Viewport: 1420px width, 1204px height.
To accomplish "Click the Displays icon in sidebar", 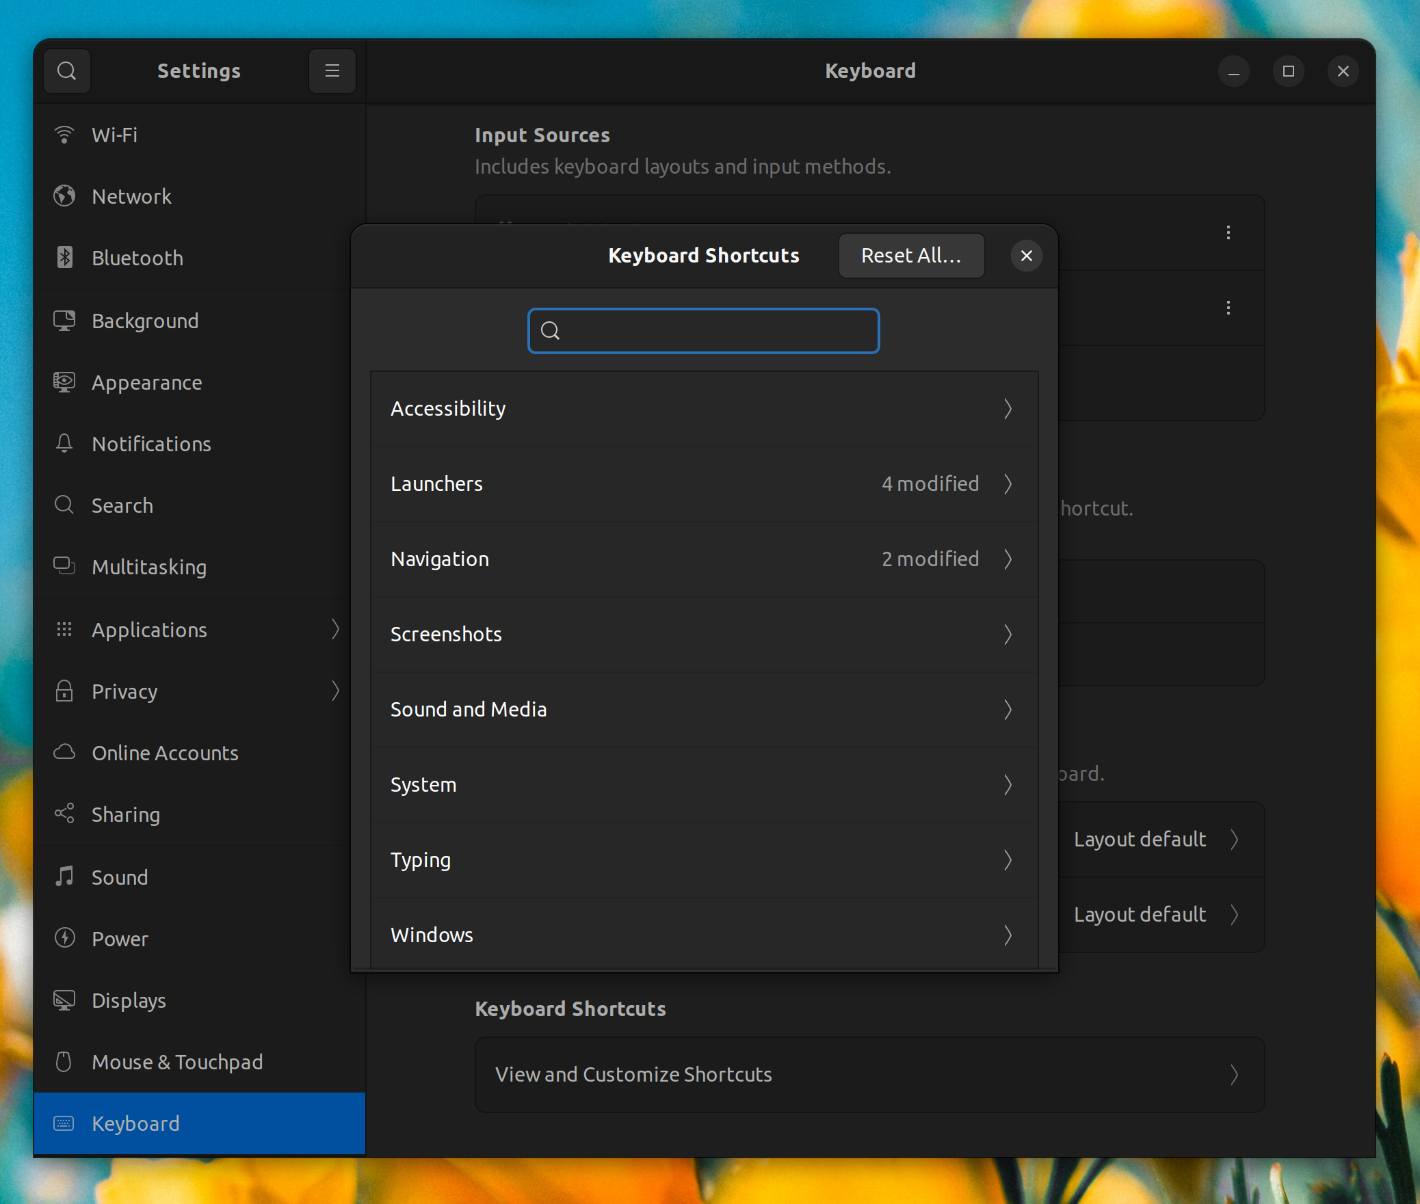I will 64,1000.
